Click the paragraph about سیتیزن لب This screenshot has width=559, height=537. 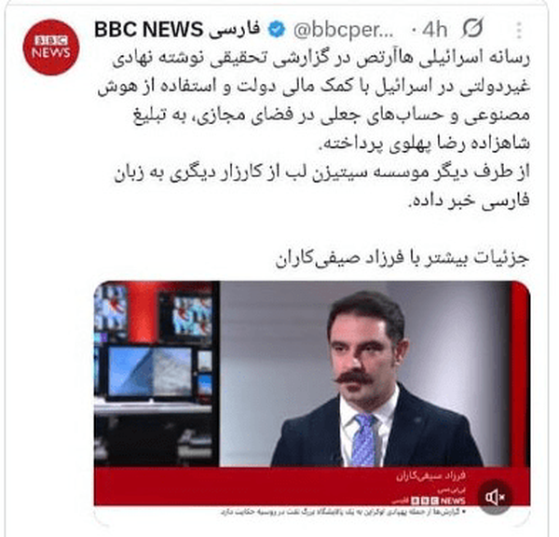tap(322, 186)
